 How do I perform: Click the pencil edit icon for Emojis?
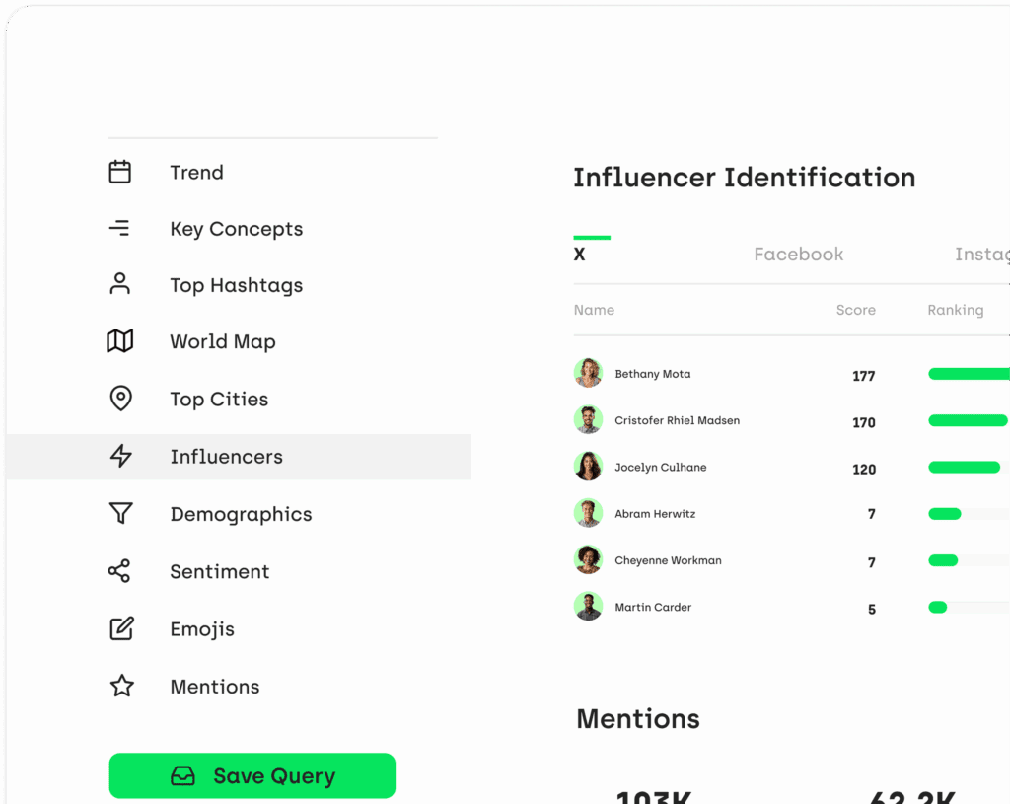click(120, 628)
